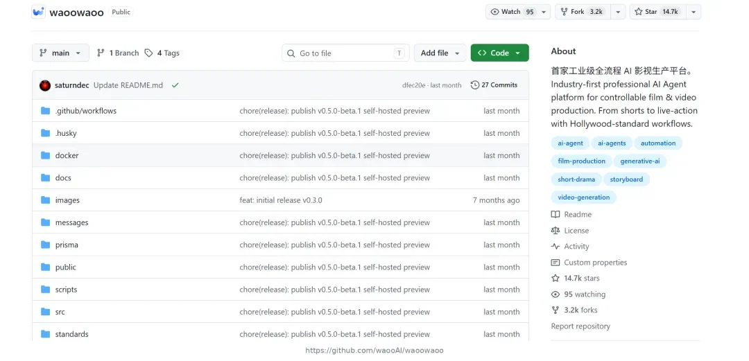Select the short-drama topic tag
749x361 pixels.
(576, 179)
